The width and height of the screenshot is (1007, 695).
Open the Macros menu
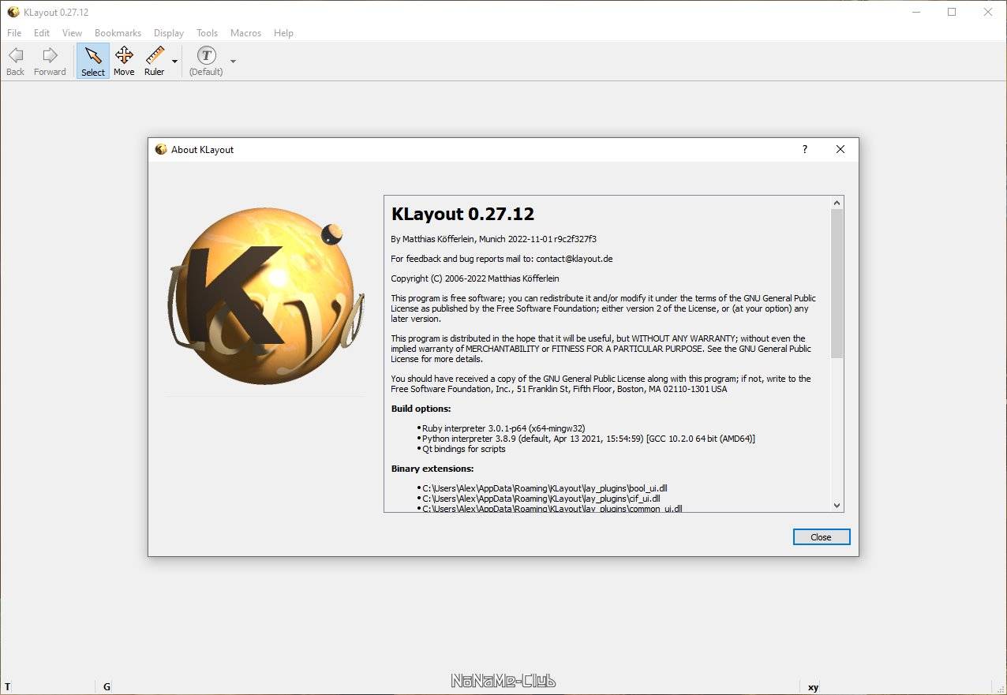pos(245,33)
